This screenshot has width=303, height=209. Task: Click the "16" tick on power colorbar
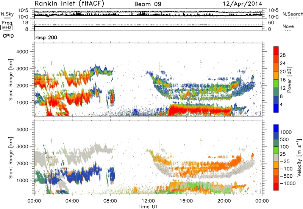283,80
